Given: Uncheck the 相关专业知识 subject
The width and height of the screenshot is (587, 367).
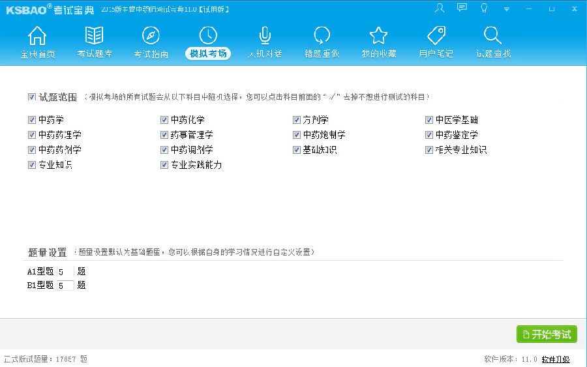Looking at the screenshot, I should click(x=429, y=150).
